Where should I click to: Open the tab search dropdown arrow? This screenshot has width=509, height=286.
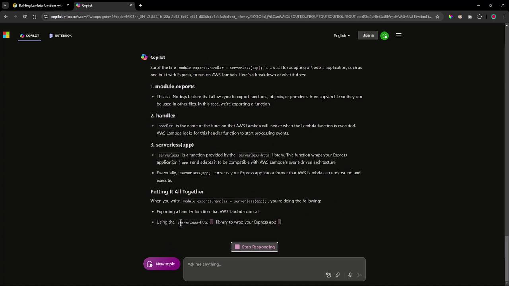pyautogui.click(x=5, y=5)
